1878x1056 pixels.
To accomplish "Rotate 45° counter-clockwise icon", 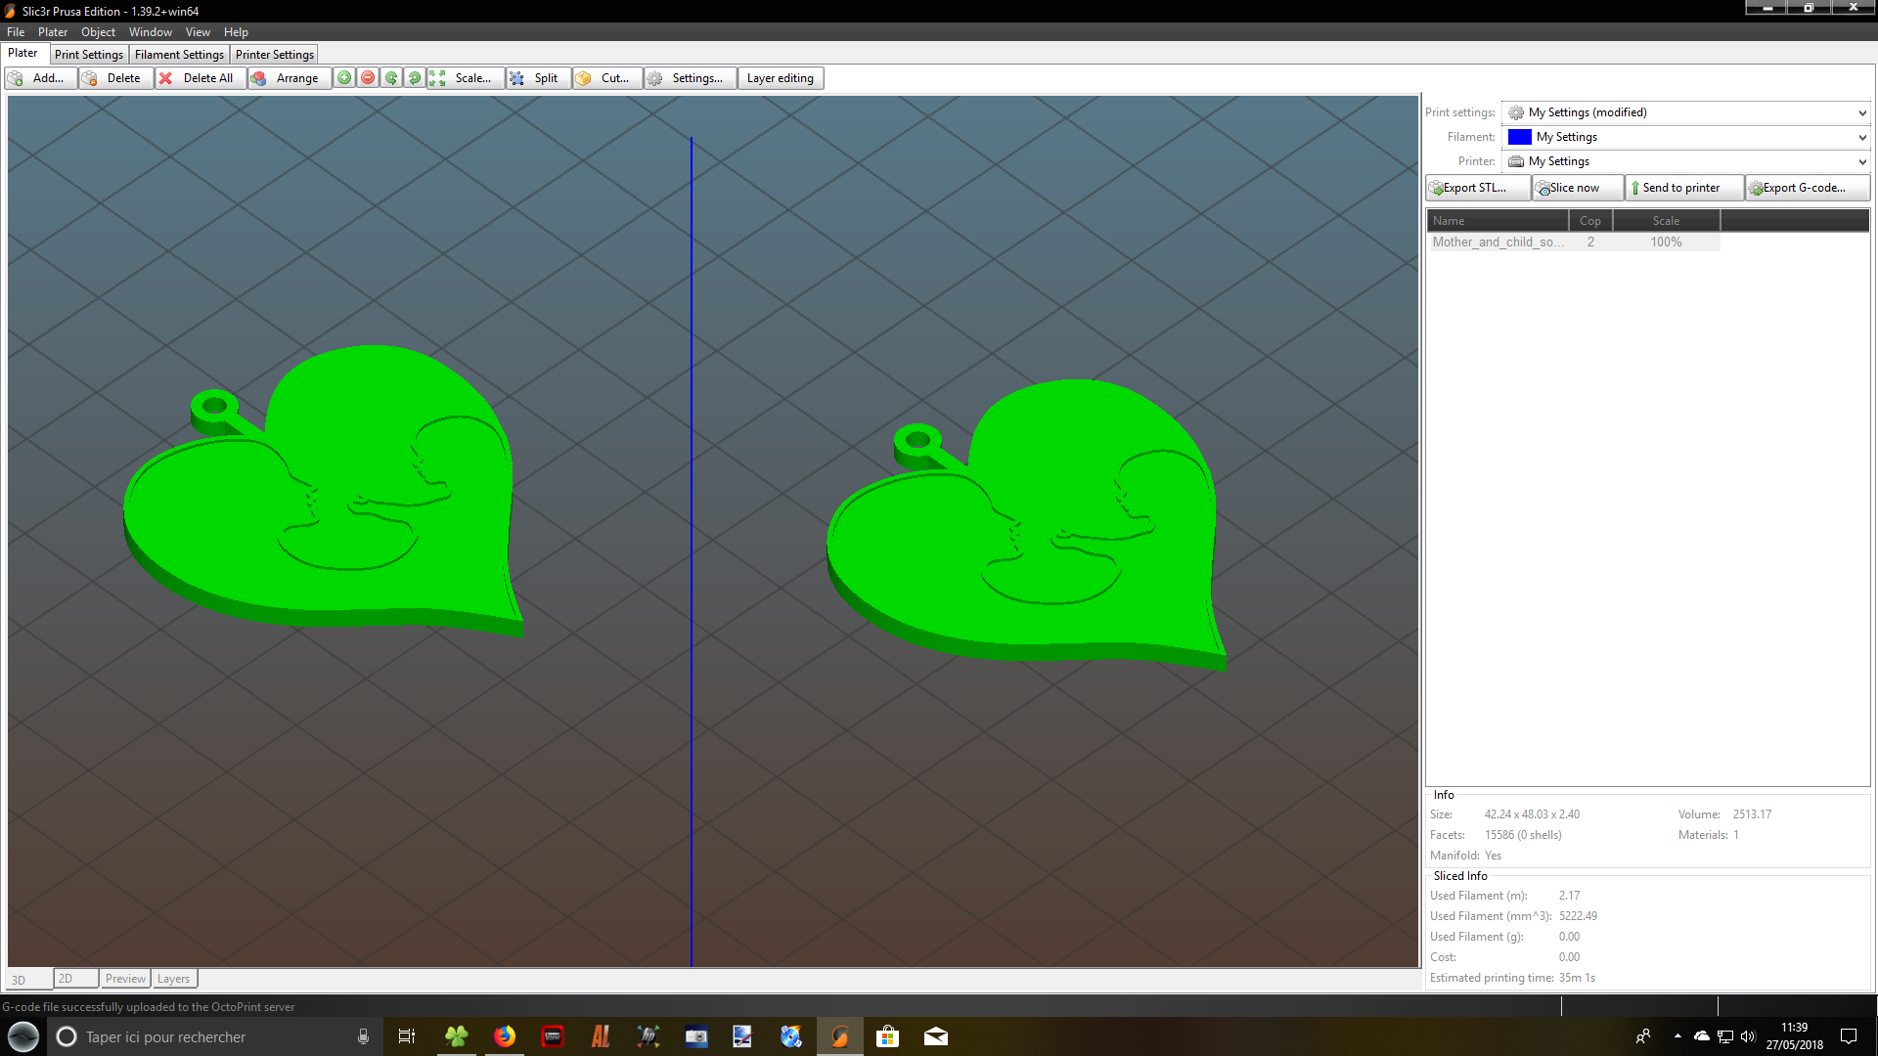I will point(391,78).
